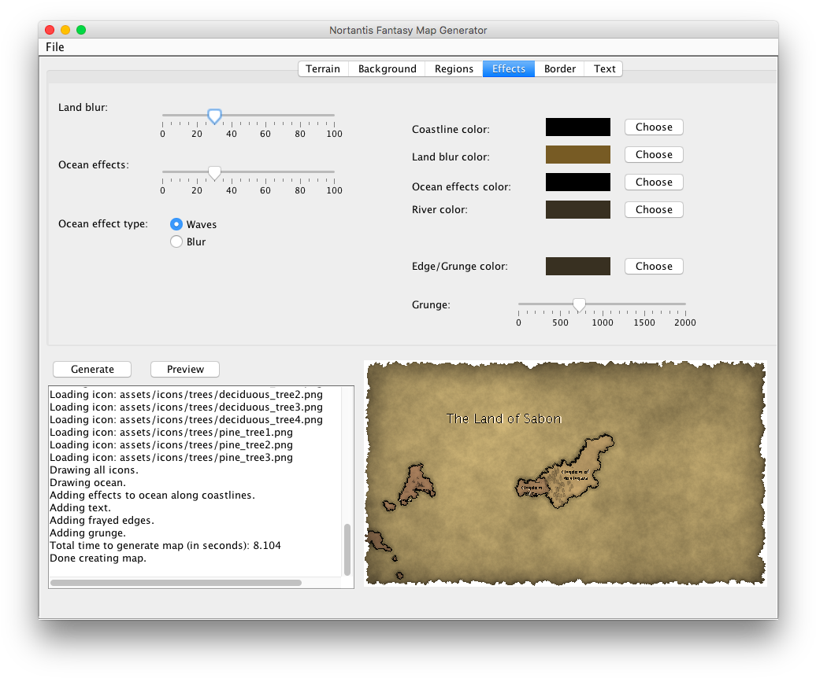Open the File menu
Screen dimensions: 816x678
(55, 47)
